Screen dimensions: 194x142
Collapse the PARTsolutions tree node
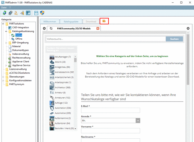pyautogui.click(x=3, y=24)
